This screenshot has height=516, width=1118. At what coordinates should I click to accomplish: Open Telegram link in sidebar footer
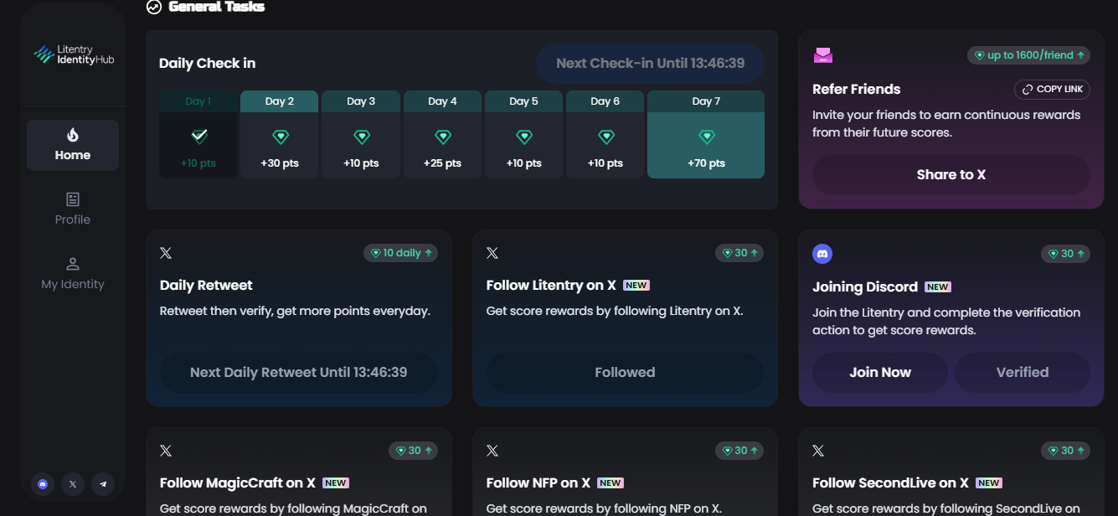tap(103, 483)
